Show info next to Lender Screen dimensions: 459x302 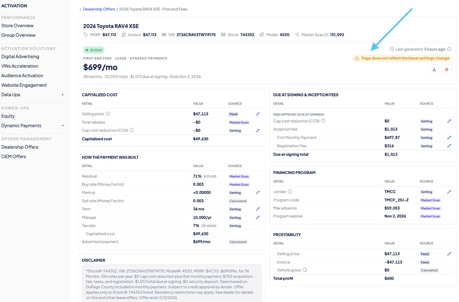tap(290, 192)
